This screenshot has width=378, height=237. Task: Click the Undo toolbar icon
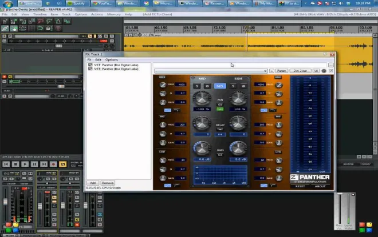[40, 21]
